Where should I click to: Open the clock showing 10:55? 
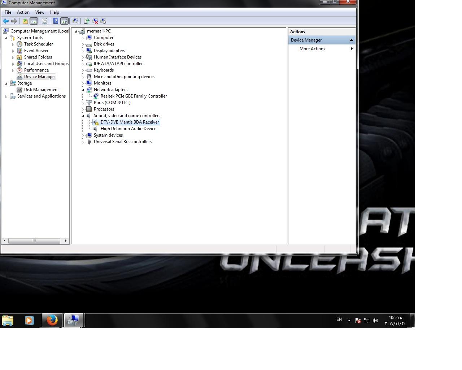(x=395, y=320)
